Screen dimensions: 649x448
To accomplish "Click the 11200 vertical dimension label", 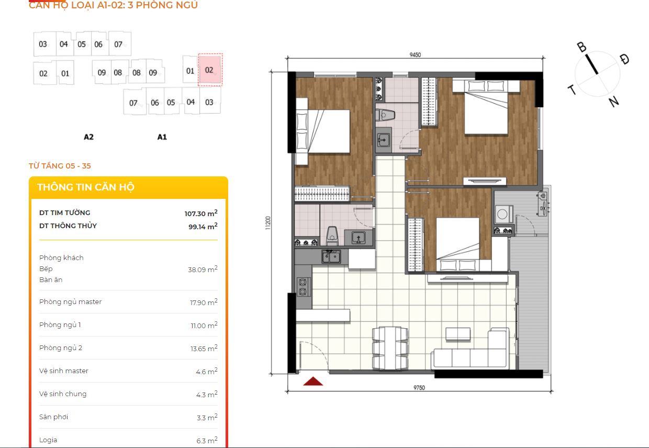I will pos(268,222).
